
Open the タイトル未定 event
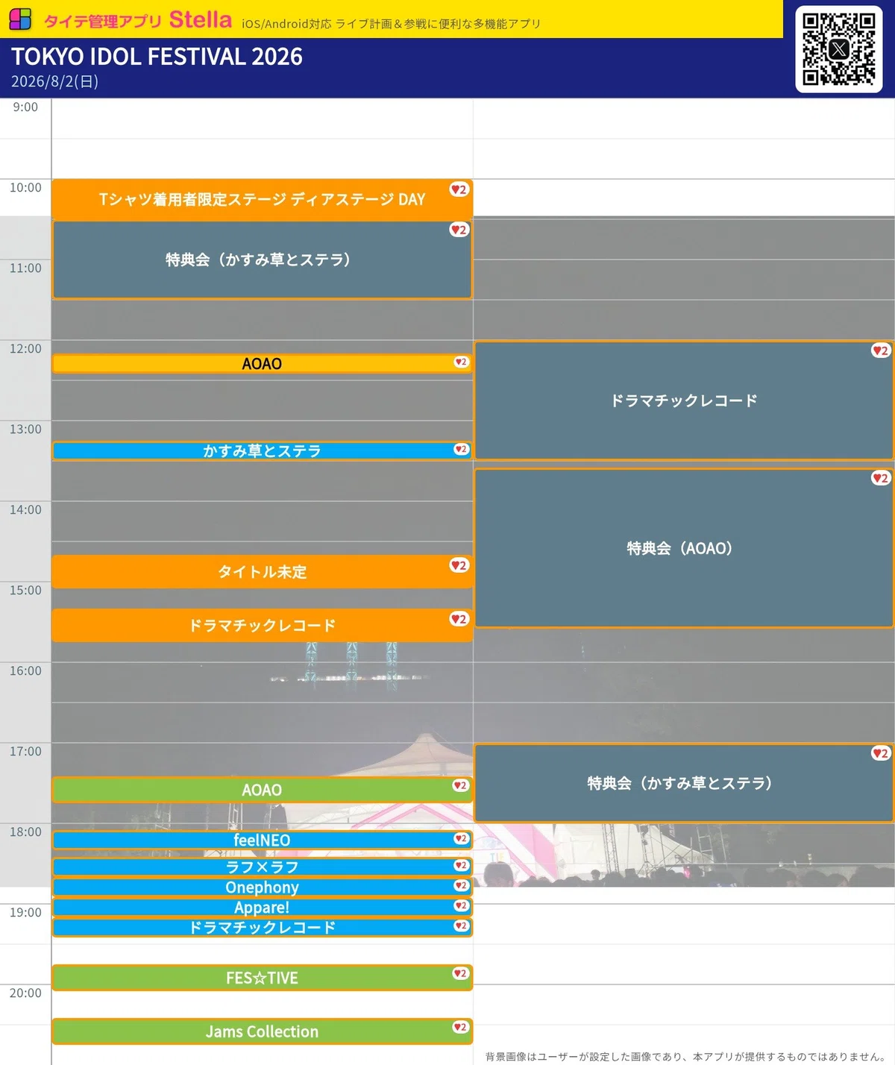tap(262, 572)
